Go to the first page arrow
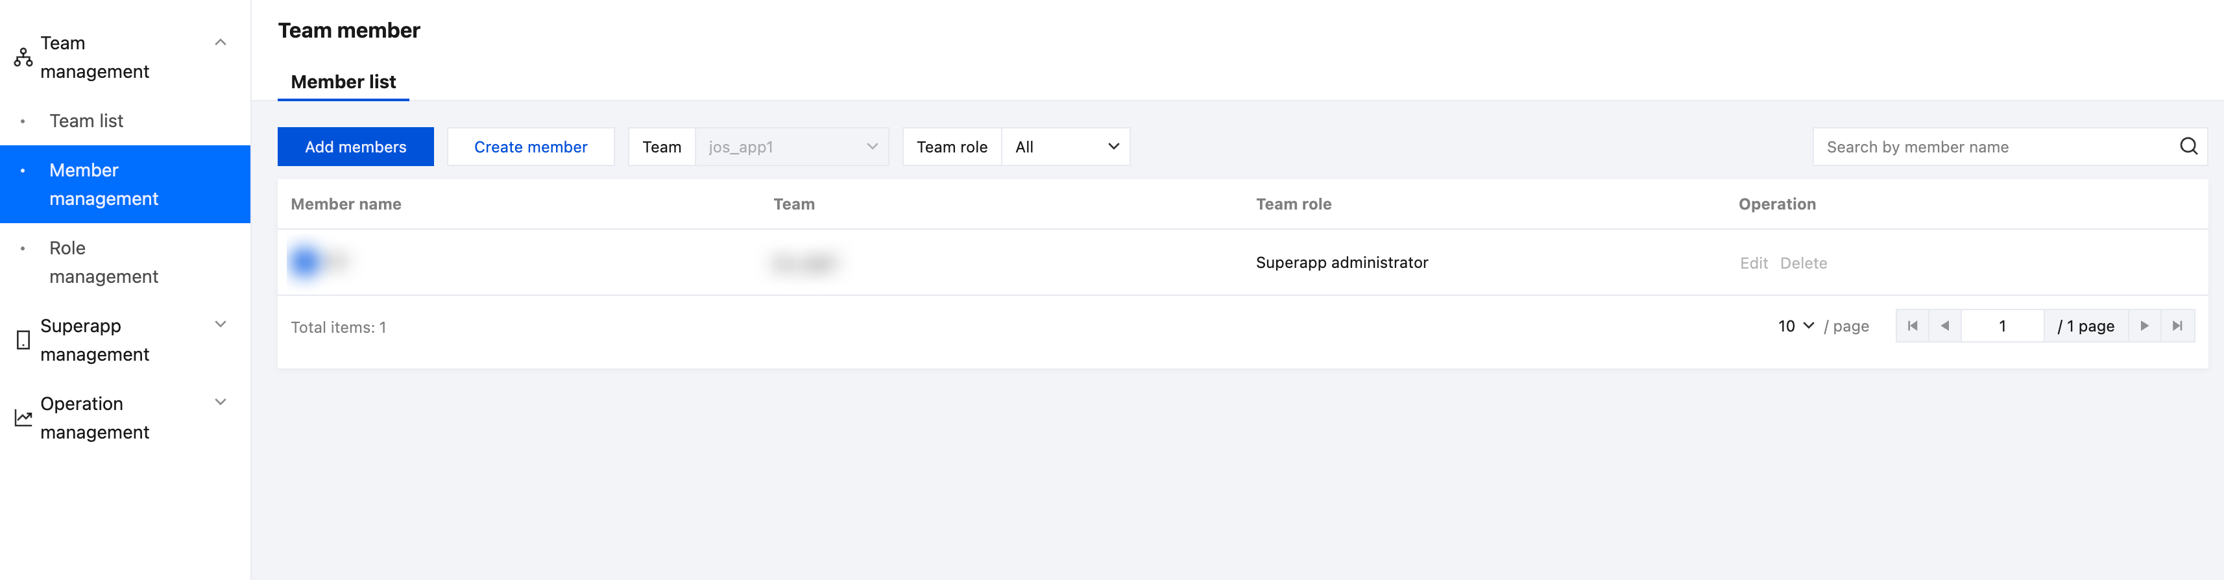2224x580 pixels. click(x=1913, y=326)
